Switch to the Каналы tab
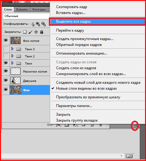This screenshot has height=161, width=146. point(22,10)
